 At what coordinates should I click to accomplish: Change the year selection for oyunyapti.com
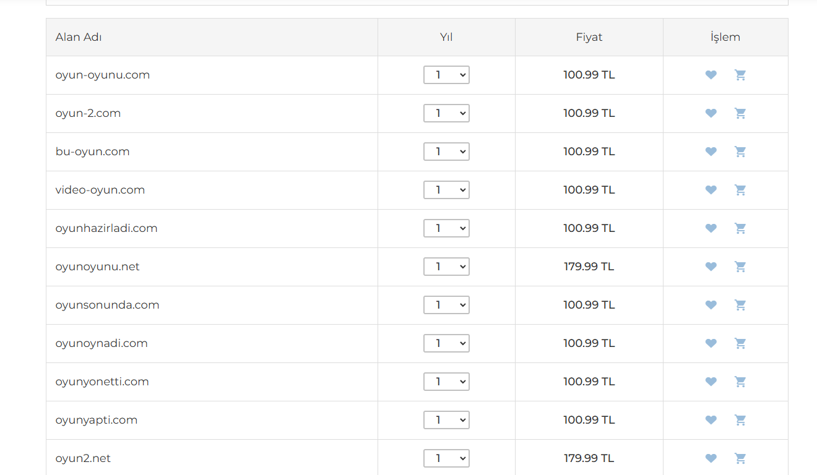click(x=446, y=420)
